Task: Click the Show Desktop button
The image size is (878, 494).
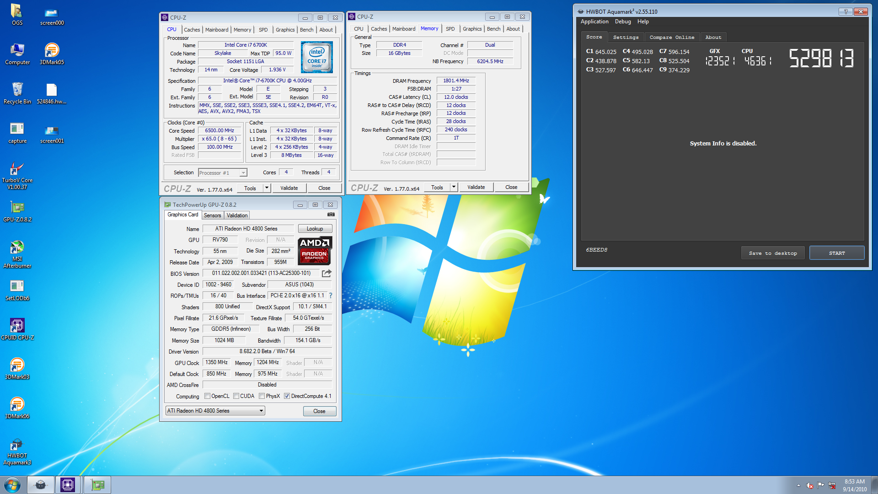Action: click(x=874, y=485)
